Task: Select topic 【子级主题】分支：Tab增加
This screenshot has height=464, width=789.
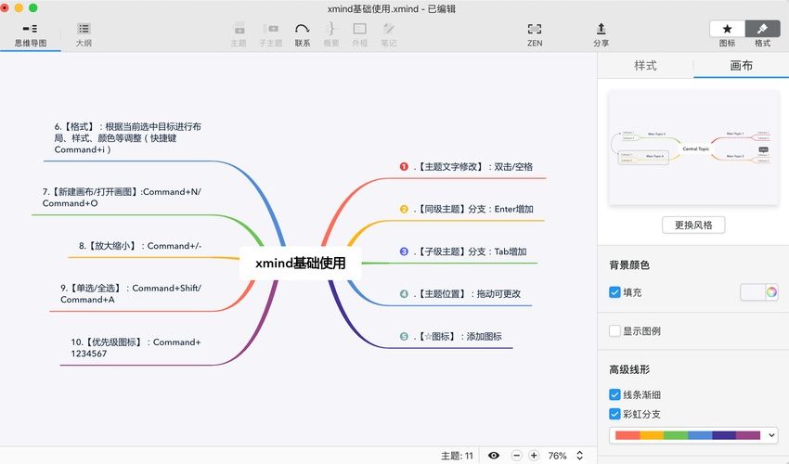Action: coord(470,251)
